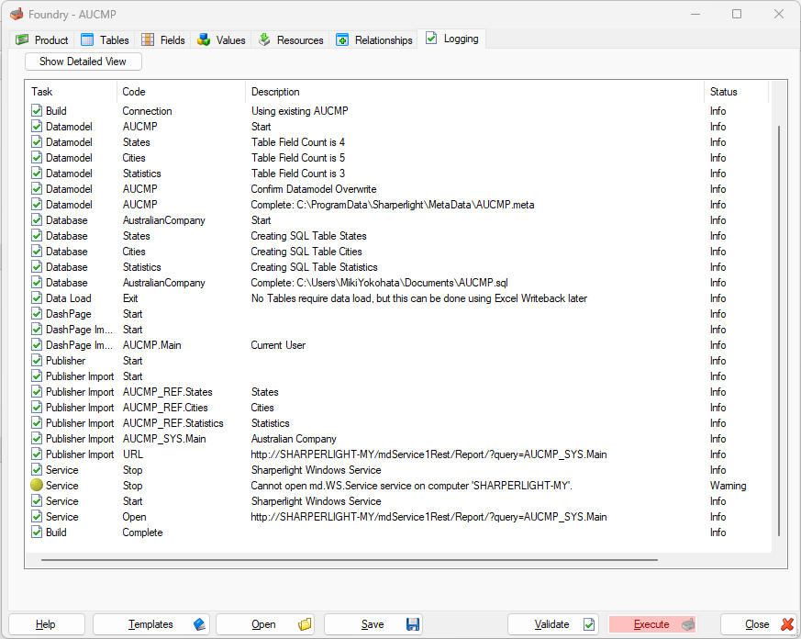This screenshot has width=801, height=639.
Task: Click check icon for Build Connection row
Action: [x=37, y=110]
